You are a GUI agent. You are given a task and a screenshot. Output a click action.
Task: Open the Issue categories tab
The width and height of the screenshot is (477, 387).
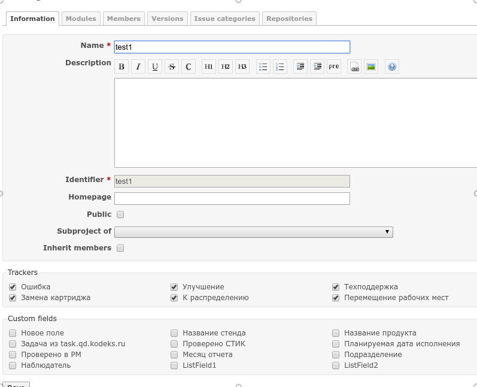coord(225,19)
